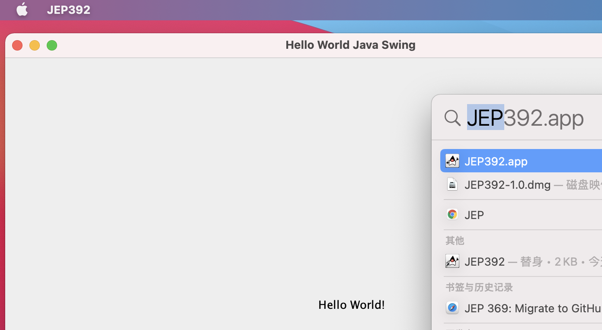The width and height of the screenshot is (602, 330).
Task: Open the JEP392 application menu
Action: click(68, 10)
